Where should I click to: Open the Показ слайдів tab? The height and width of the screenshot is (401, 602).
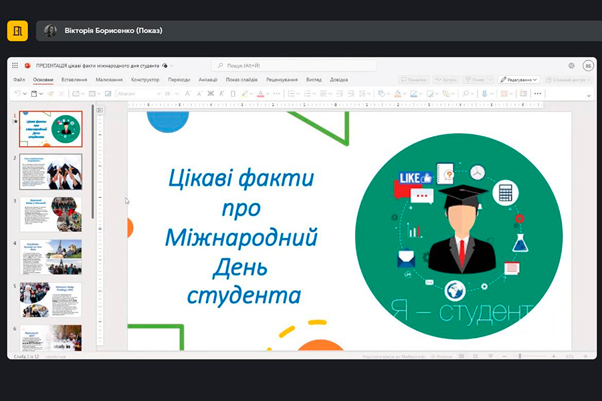tap(241, 80)
